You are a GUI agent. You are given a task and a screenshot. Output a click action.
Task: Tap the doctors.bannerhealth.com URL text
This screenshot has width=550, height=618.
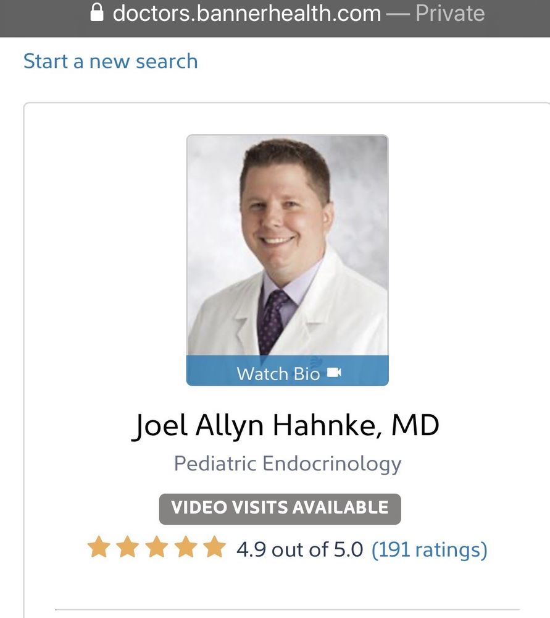click(x=247, y=14)
